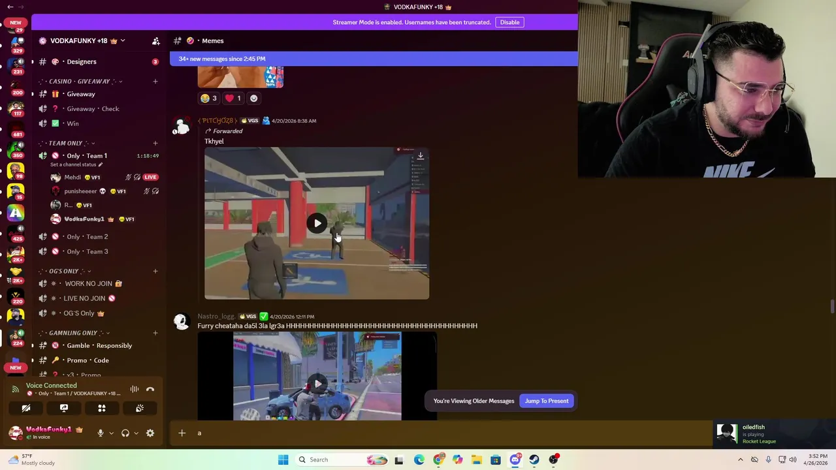Collapse TEAM ONLY category

click(x=67, y=143)
